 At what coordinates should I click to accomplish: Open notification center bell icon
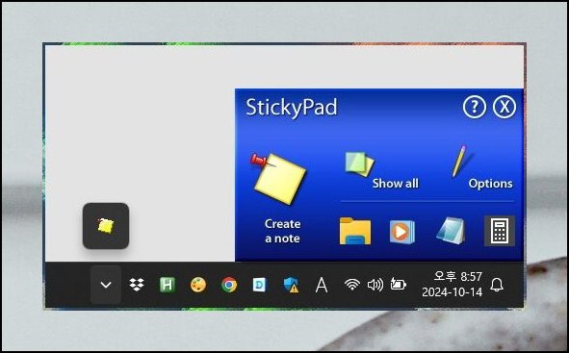(497, 285)
